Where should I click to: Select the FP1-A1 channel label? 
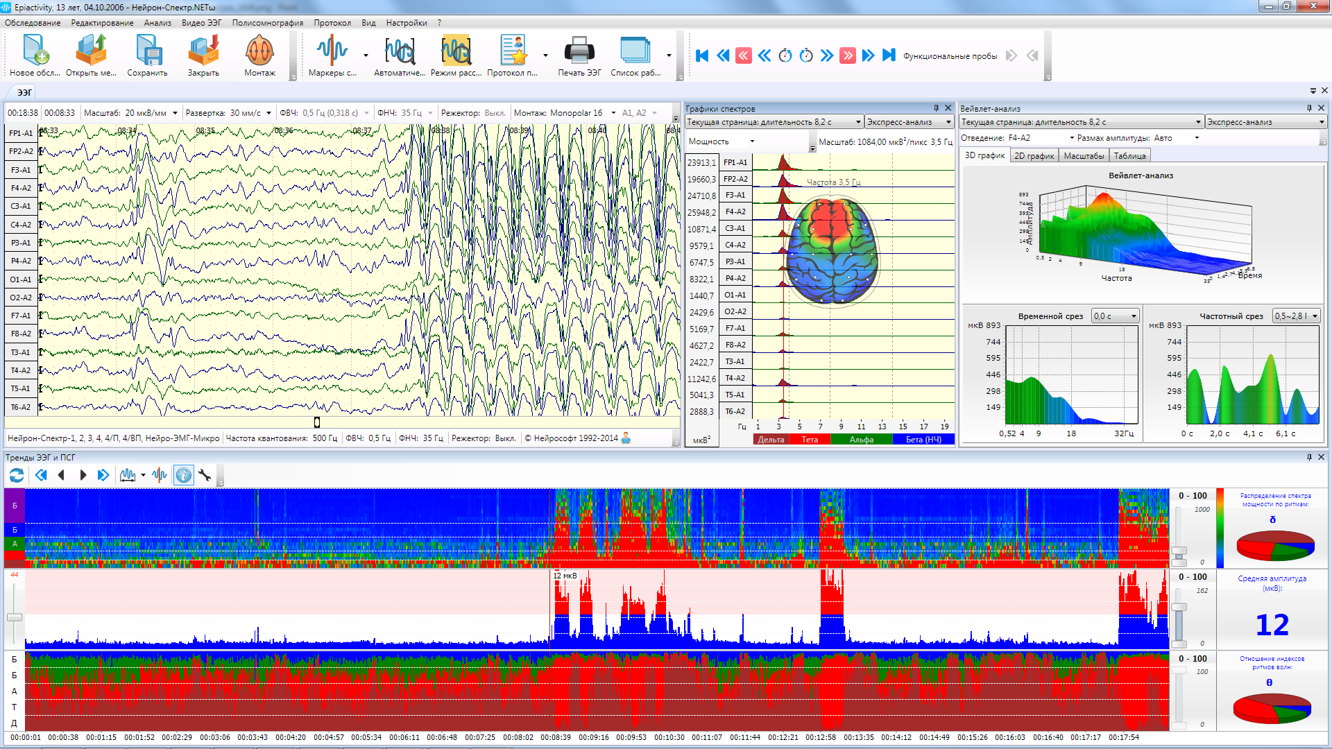[x=21, y=133]
